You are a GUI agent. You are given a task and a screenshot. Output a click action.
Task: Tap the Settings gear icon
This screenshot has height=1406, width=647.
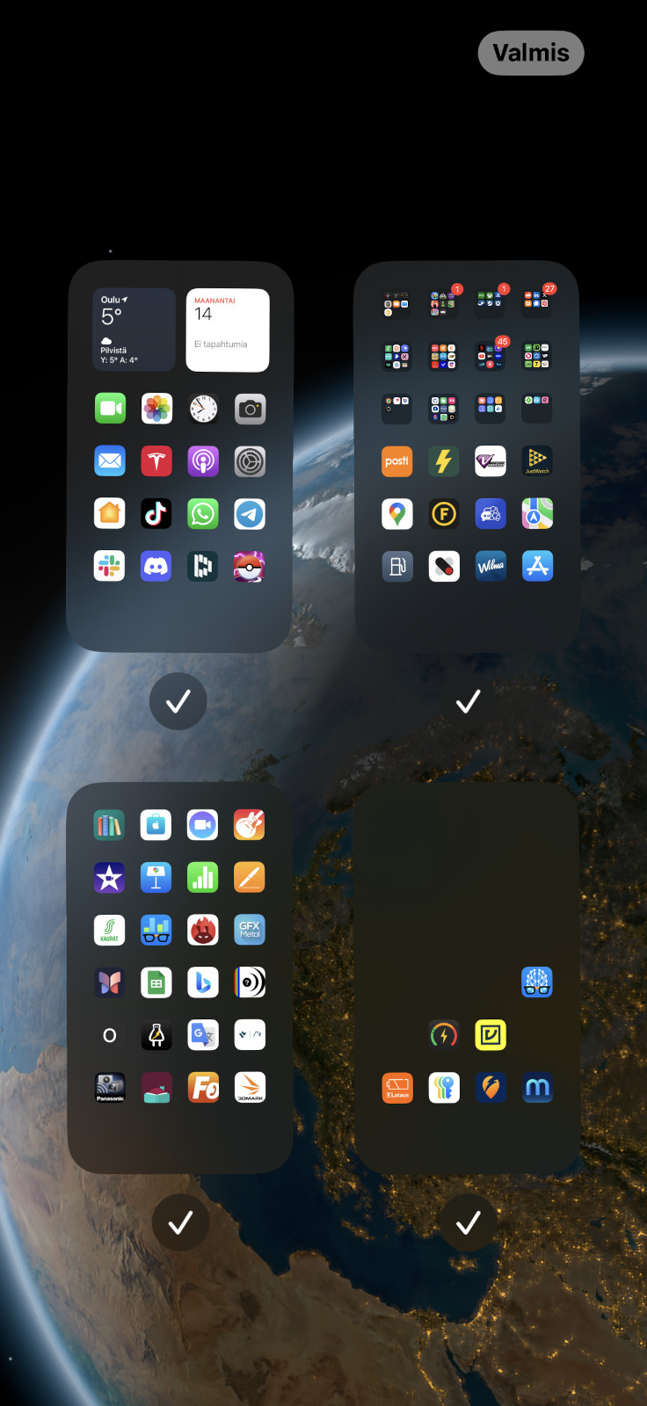(x=250, y=461)
